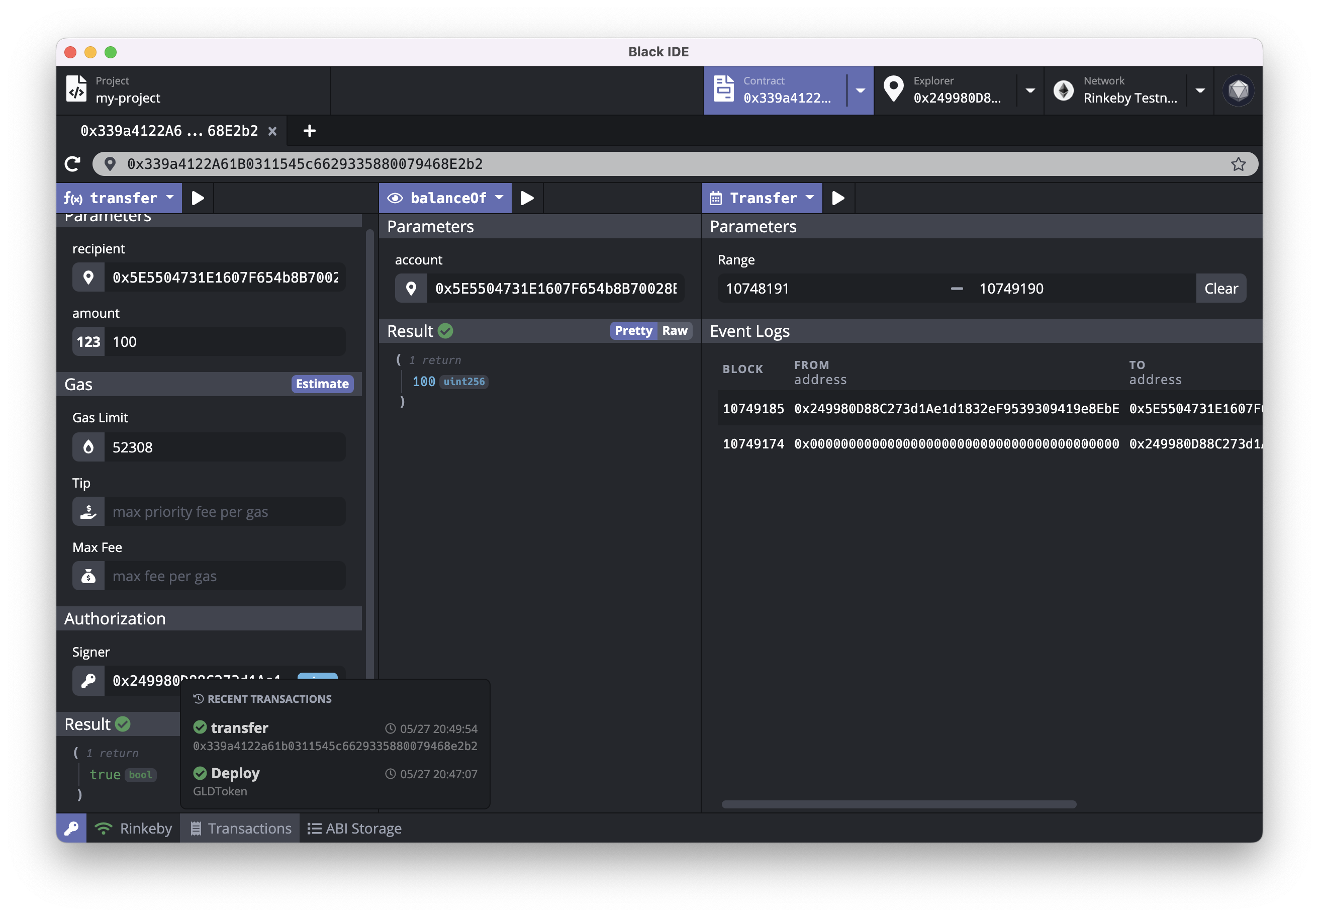Switch result view to Pretty
This screenshot has height=917, width=1319.
tap(633, 330)
